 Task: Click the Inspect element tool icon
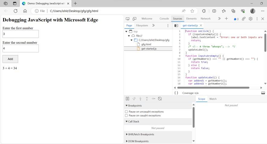[x=127, y=19]
